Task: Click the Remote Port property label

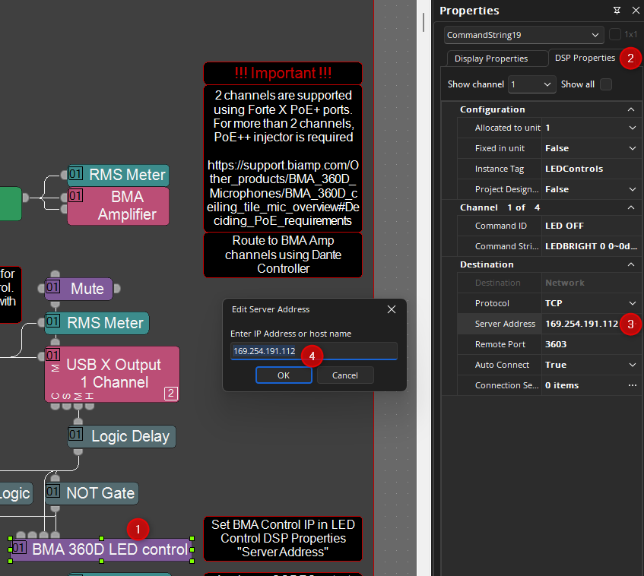Action: pyautogui.click(x=500, y=344)
